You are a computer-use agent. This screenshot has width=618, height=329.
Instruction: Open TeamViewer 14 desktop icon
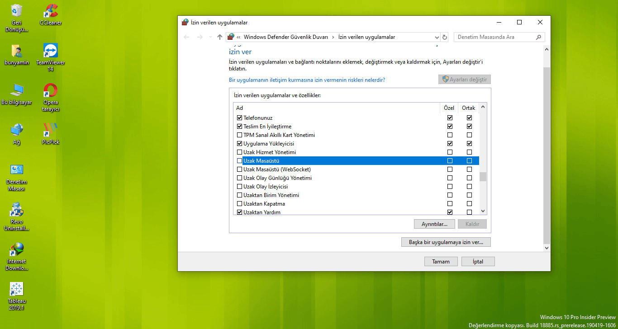coord(51,57)
